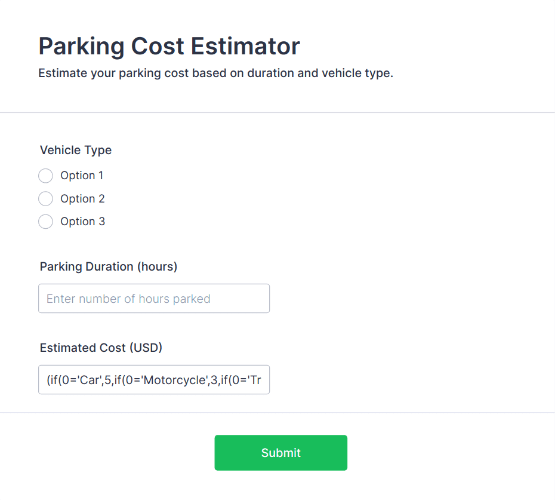
Task: Click the "Estimated Cost (USD)" label
Action: tap(101, 348)
